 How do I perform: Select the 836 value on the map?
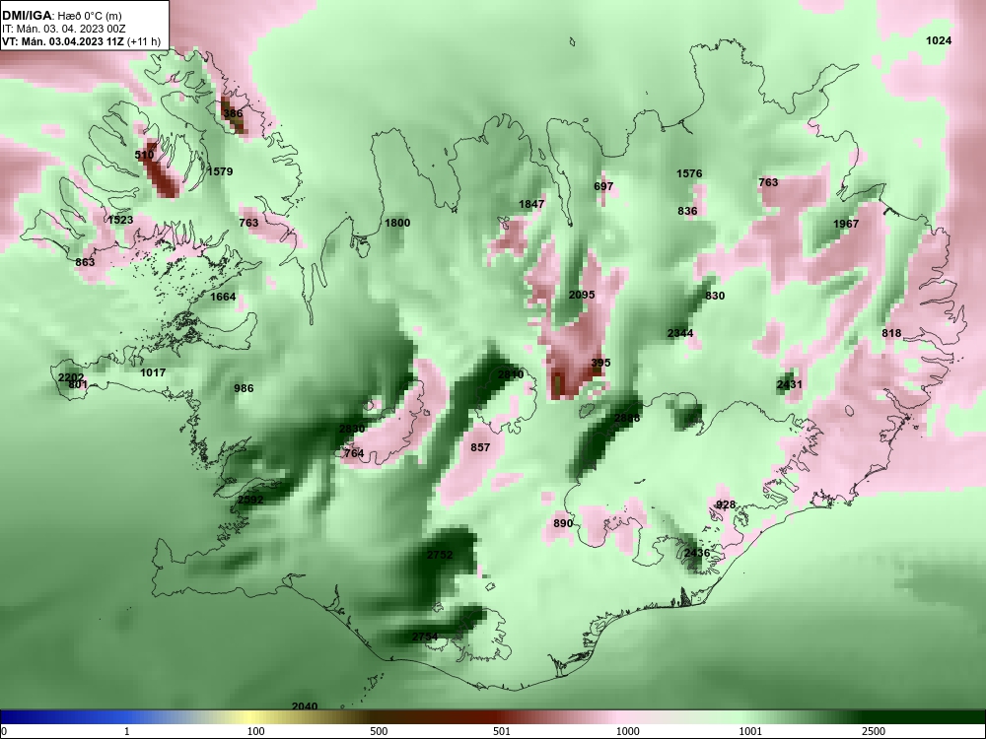[687, 211]
